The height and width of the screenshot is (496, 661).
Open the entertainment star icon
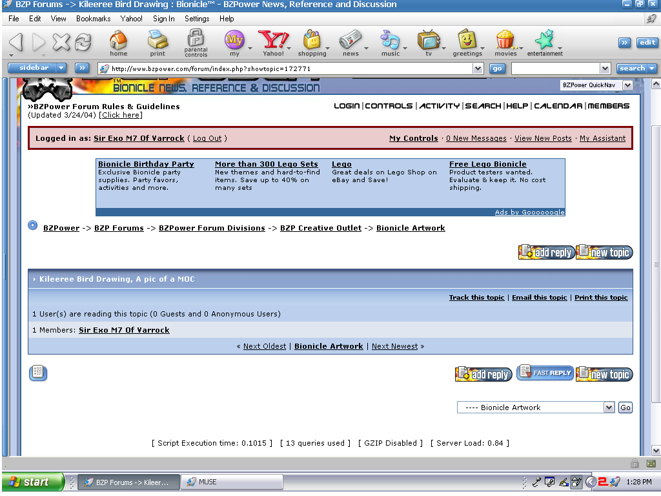coord(545,43)
